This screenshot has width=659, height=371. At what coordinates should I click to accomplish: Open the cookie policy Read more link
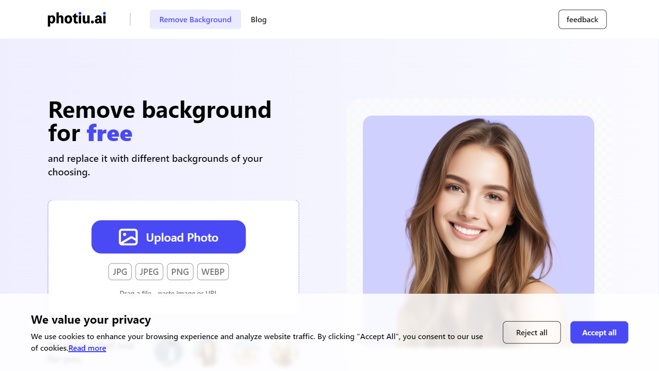coord(87,348)
